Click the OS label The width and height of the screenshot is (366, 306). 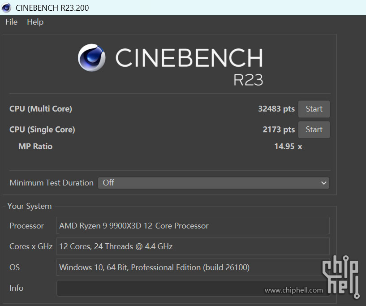pos(14,267)
